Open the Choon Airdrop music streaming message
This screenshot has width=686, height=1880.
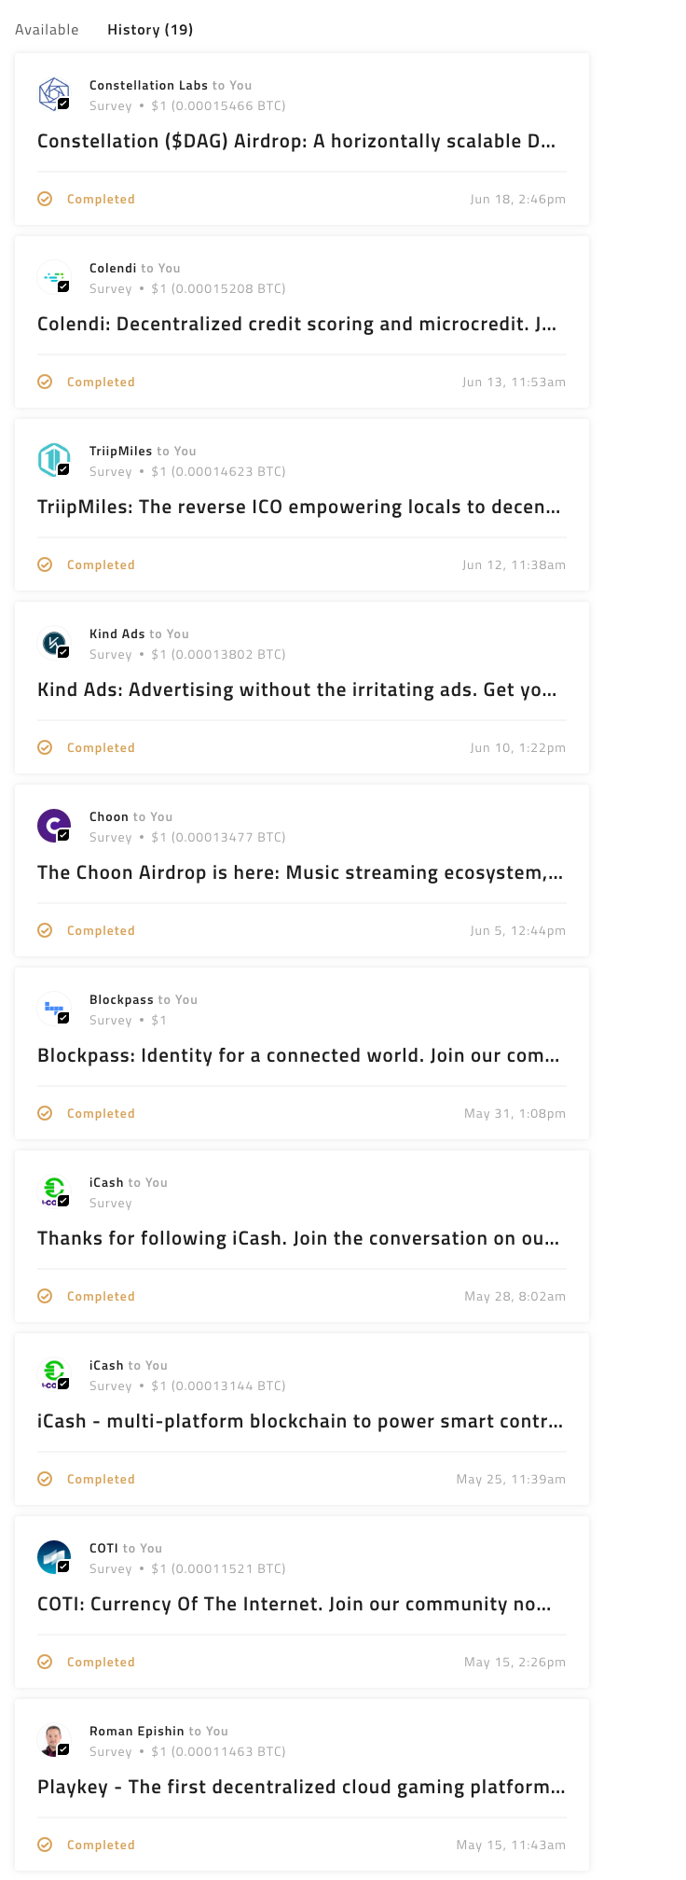pyautogui.click(x=300, y=873)
